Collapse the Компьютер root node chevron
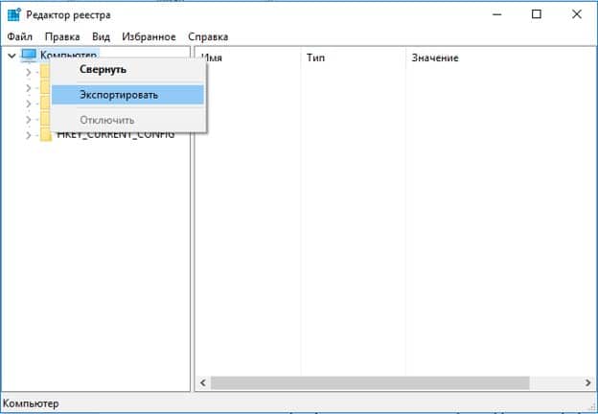598x414 pixels. (x=11, y=56)
